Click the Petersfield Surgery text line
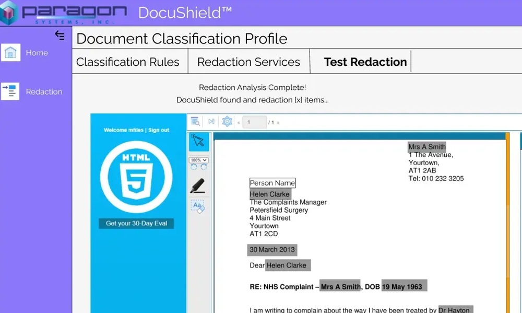The image size is (522, 313). click(x=279, y=210)
